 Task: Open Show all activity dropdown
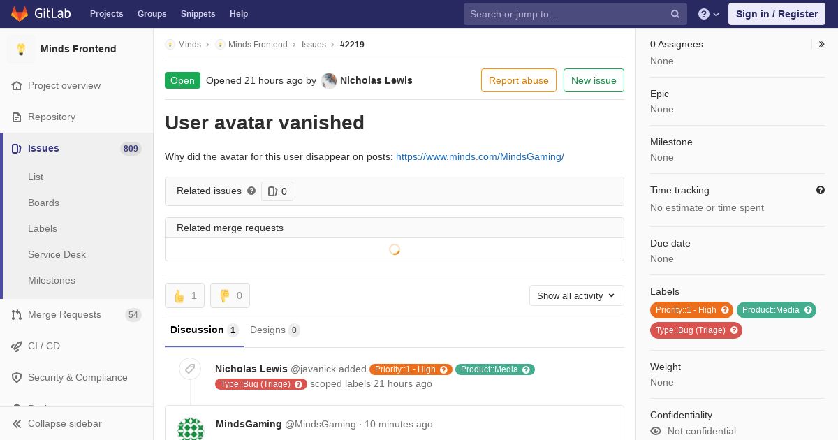577,295
